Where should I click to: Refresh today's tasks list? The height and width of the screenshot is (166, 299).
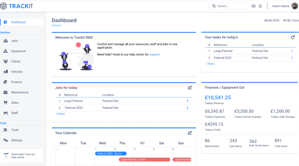click(293, 37)
